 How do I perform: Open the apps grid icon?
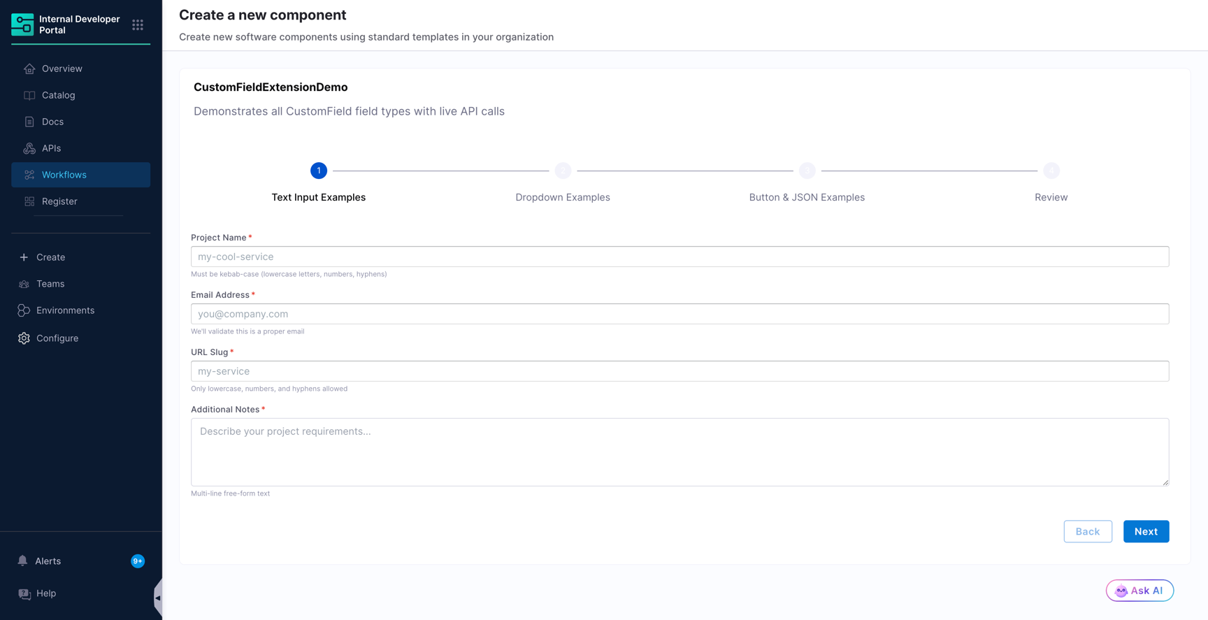pyautogui.click(x=138, y=24)
